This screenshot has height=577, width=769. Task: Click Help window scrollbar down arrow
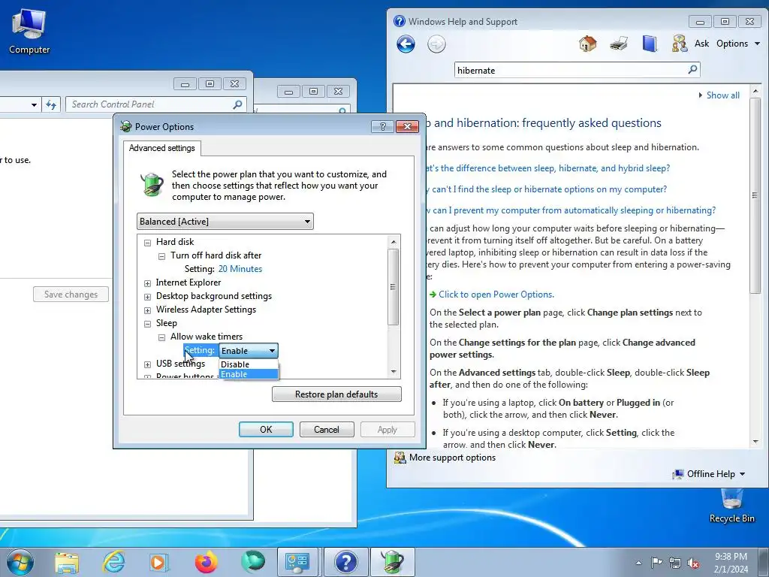pyautogui.click(x=755, y=442)
